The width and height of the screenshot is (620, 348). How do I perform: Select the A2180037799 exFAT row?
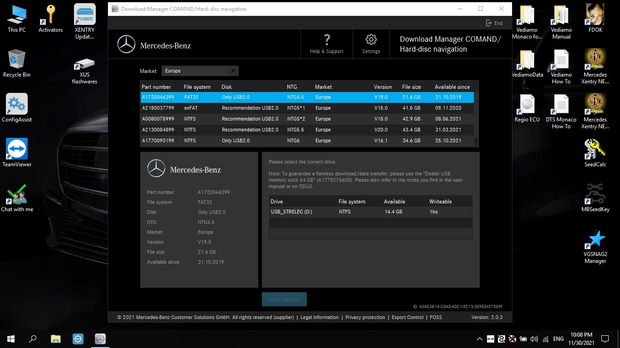coord(307,108)
